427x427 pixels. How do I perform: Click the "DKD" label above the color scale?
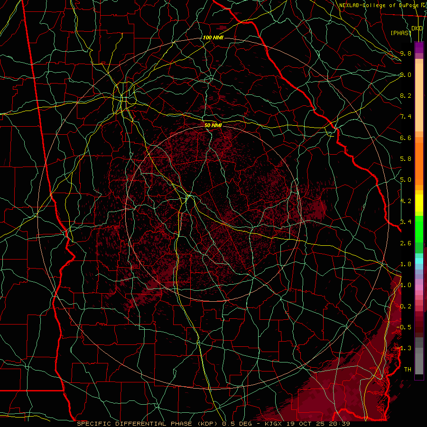click(x=417, y=28)
